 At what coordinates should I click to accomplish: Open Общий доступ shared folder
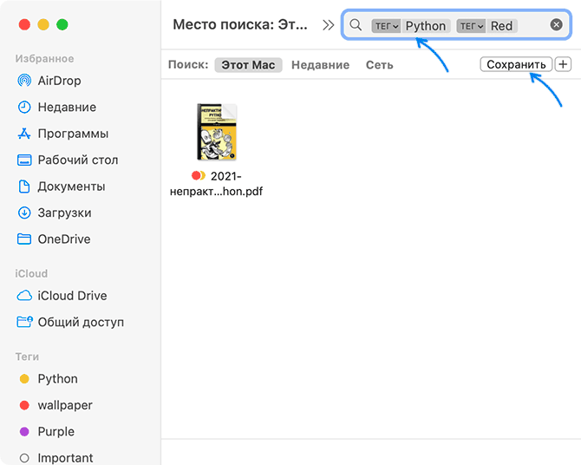80,322
